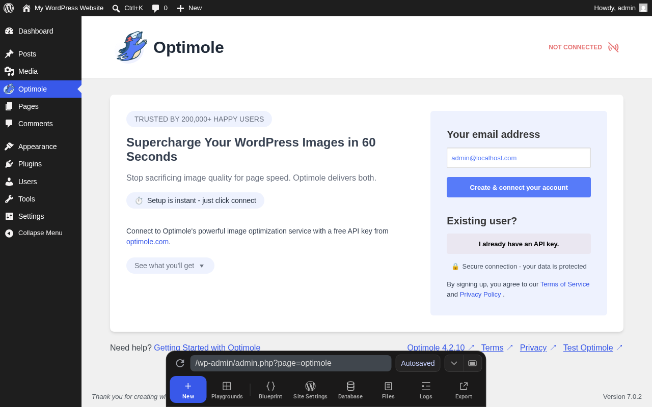
Task: Click Setup is instant badge
Action: tap(195, 200)
